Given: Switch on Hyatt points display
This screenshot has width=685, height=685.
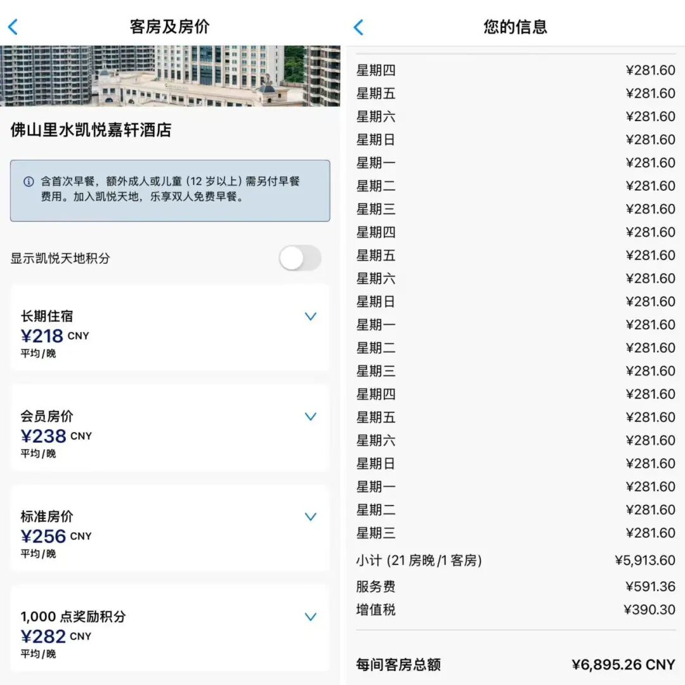Looking at the screenshot, I should 299,259.
